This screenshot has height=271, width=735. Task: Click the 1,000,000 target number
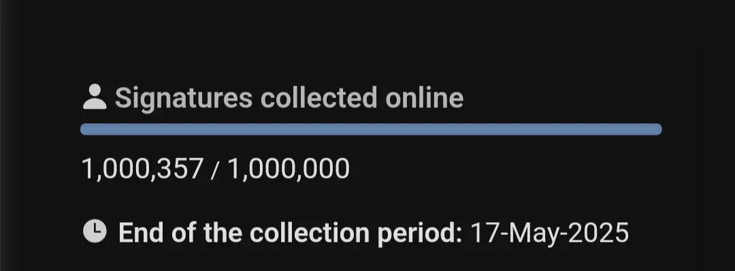289,169
